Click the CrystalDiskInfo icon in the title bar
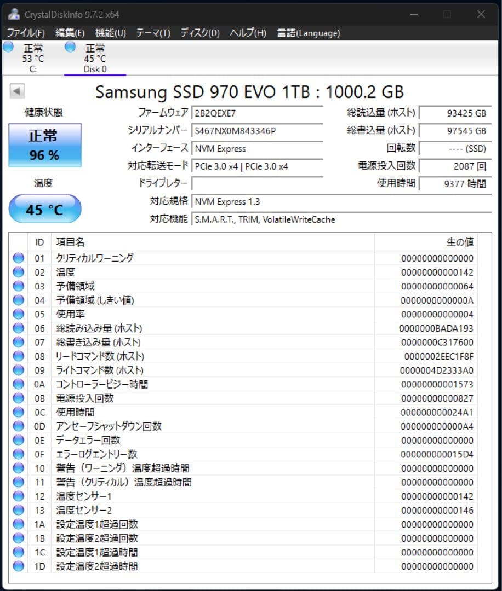502x591 pixels. 14,14
